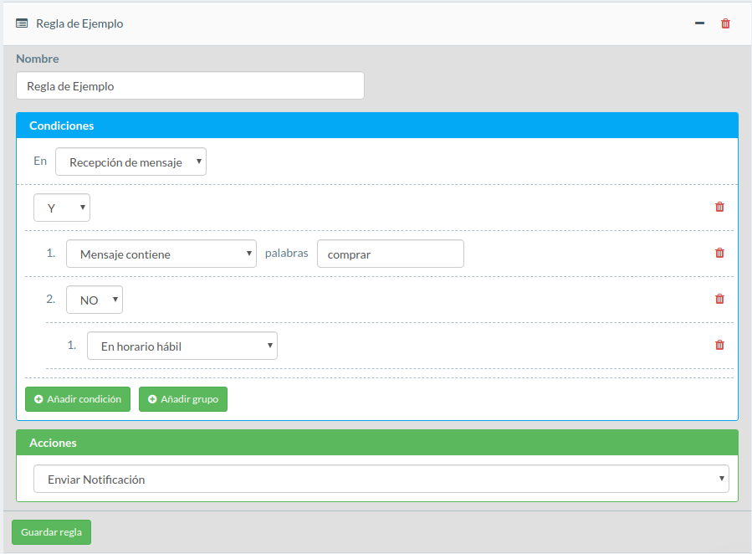Click the Añadir condición button

pos(78,399)
